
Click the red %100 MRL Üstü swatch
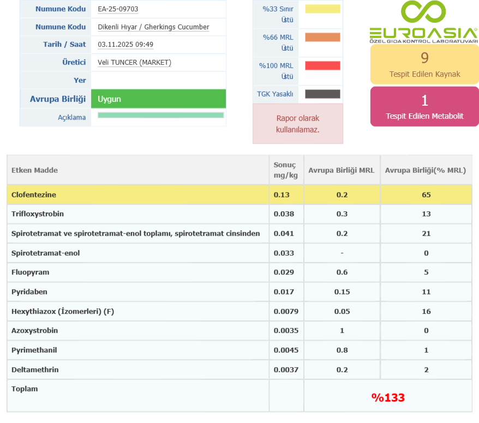click(322, 66)
